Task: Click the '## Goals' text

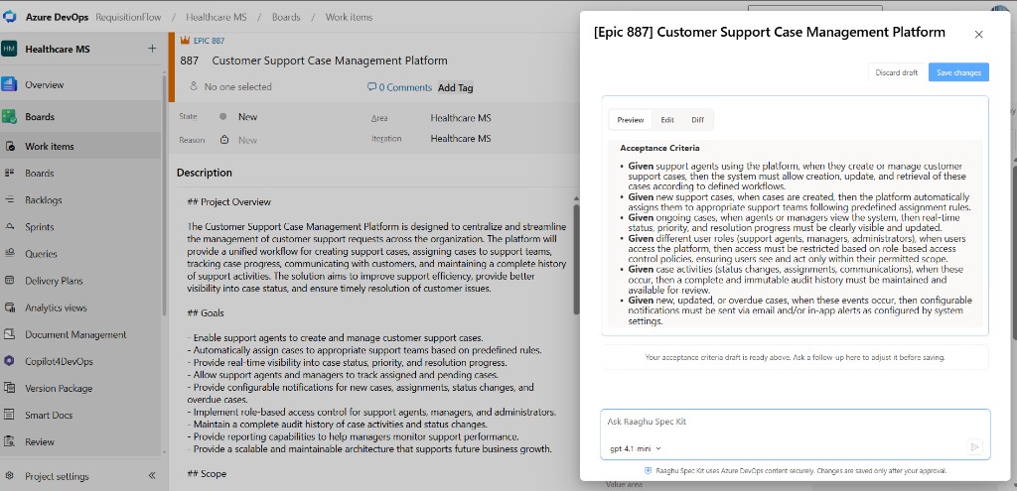Action: point(206,312)
